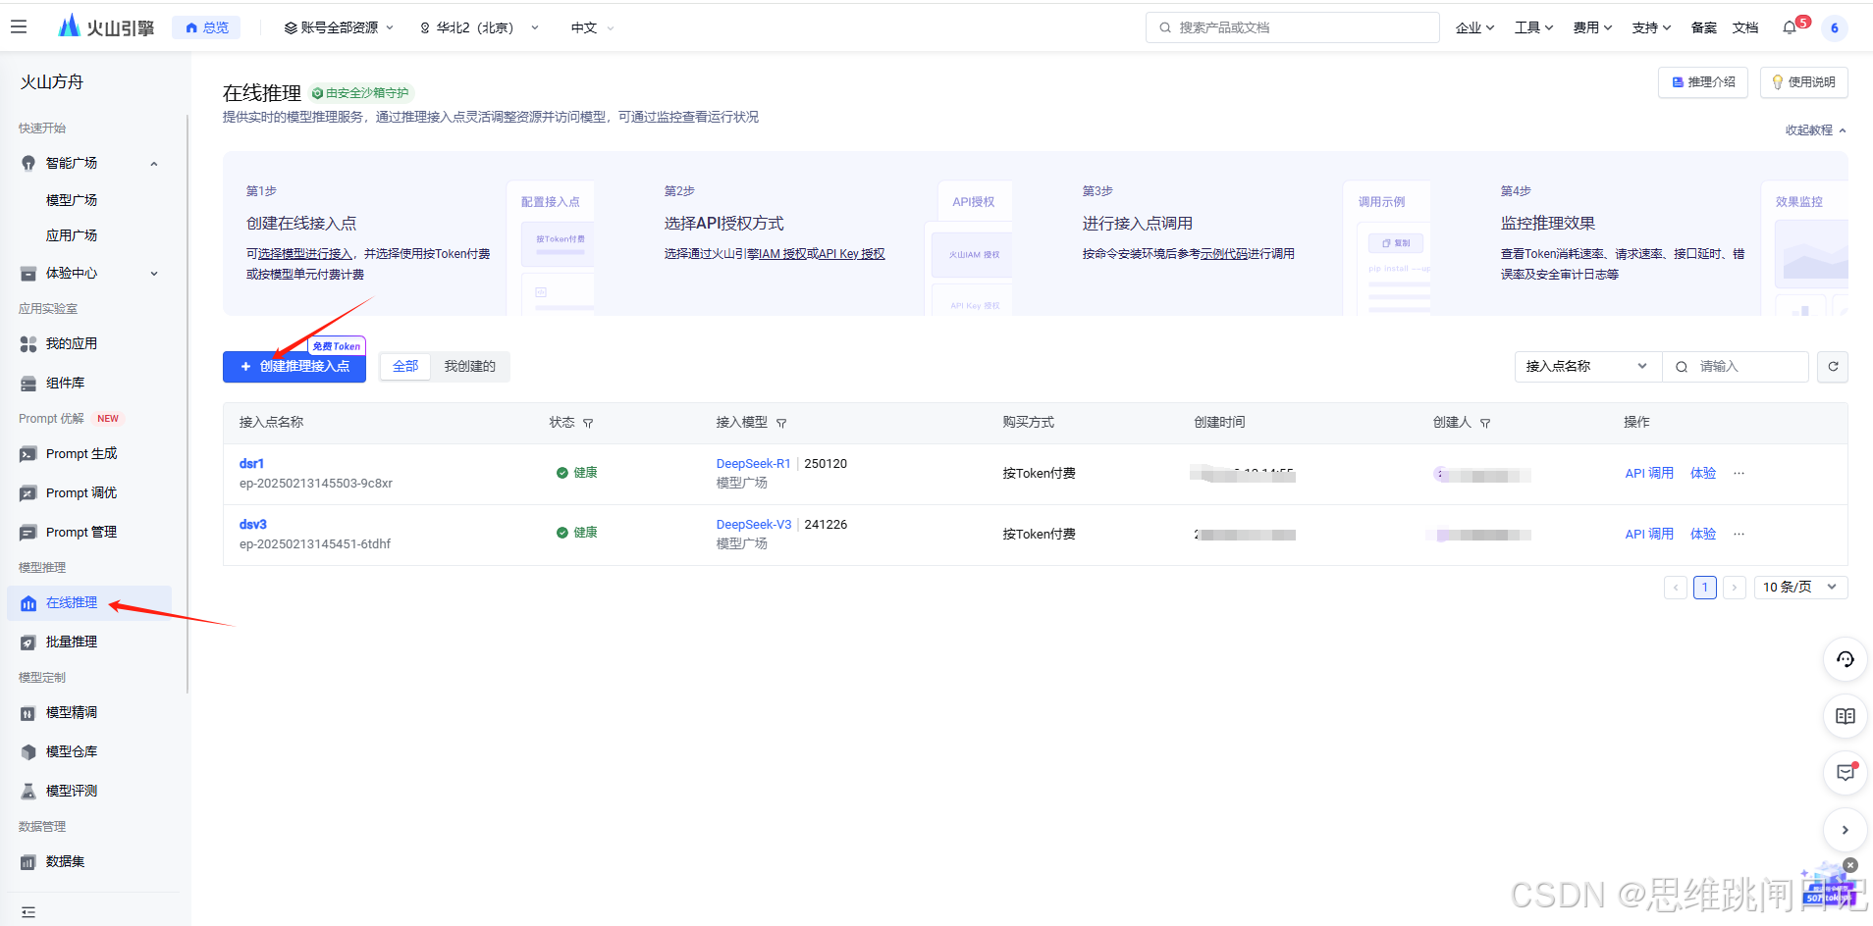
Task: Switch to the 全部 tab
Action: (405, 367)
